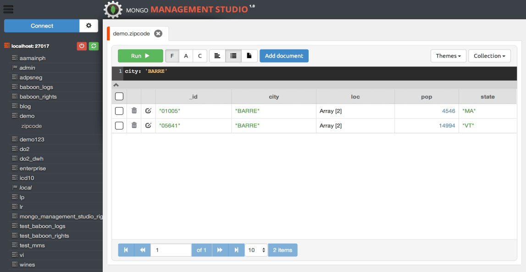Collapse the query editor with the chevron
This screenshot has width=526, height=272.
point(116,85)
